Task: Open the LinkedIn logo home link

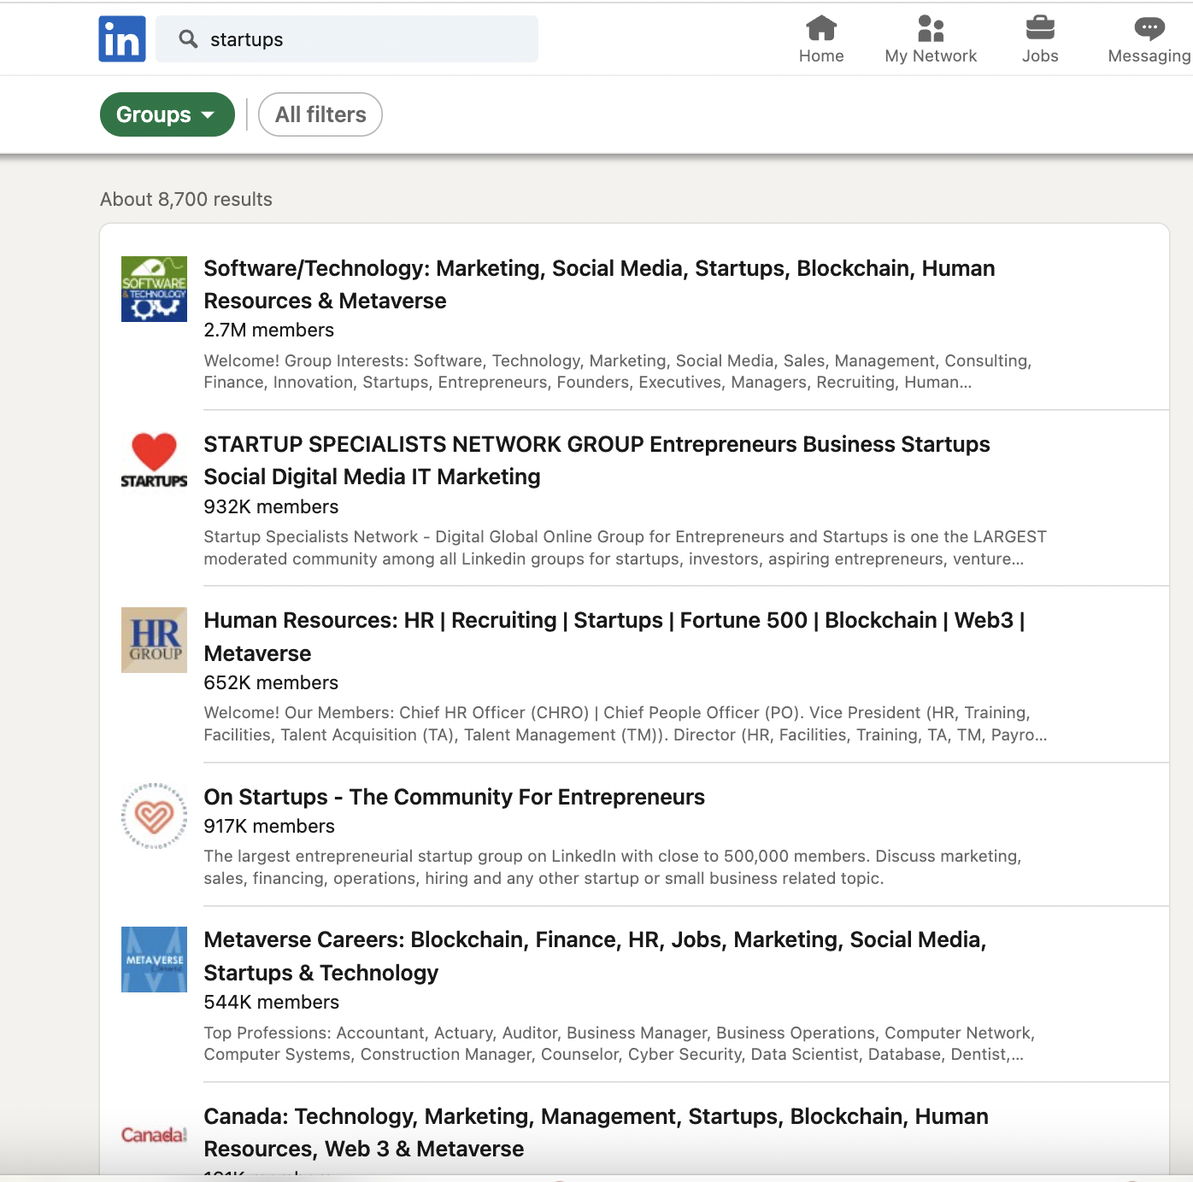Action: pos(122,39)
